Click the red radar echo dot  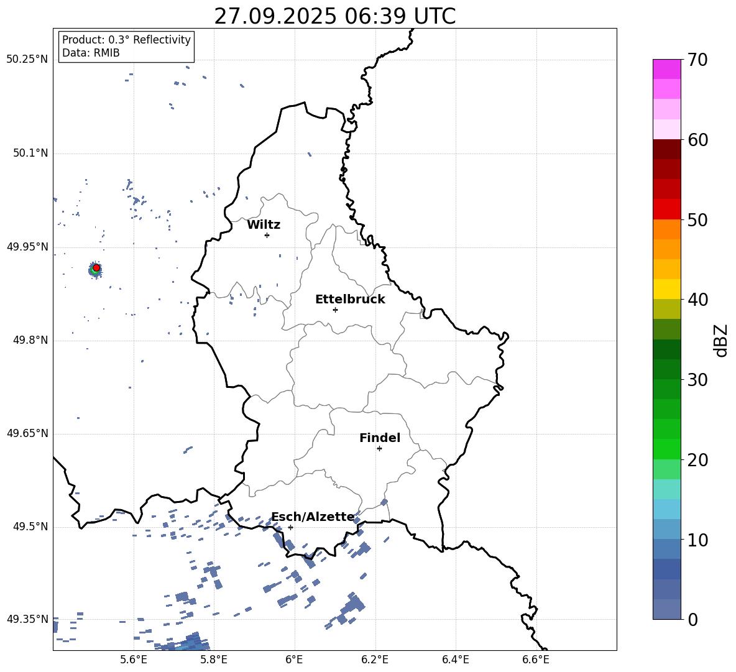[x=96, y=267]
